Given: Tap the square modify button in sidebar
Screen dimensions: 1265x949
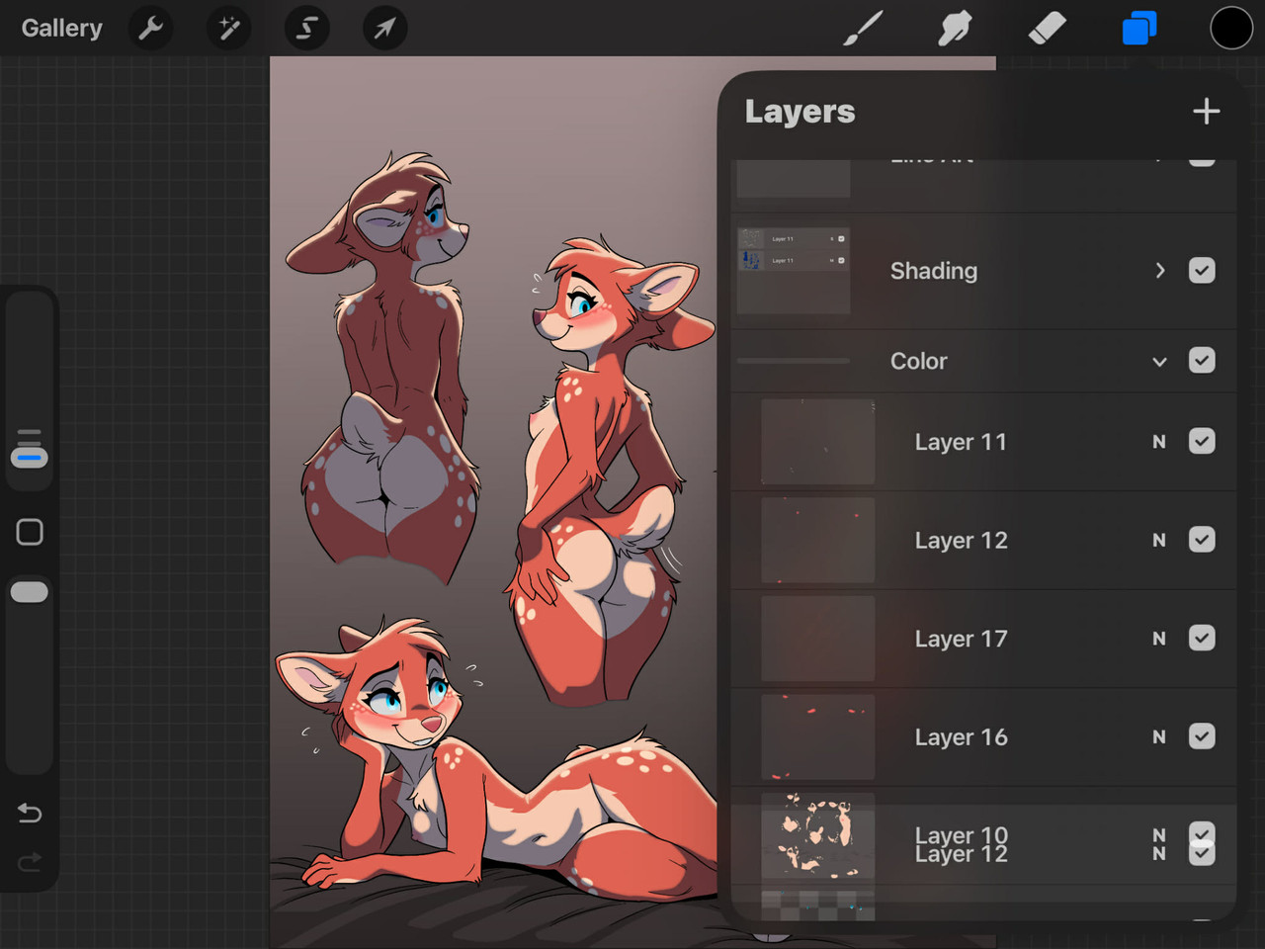Looking at the screenshot, I should (x=30, y=532).
